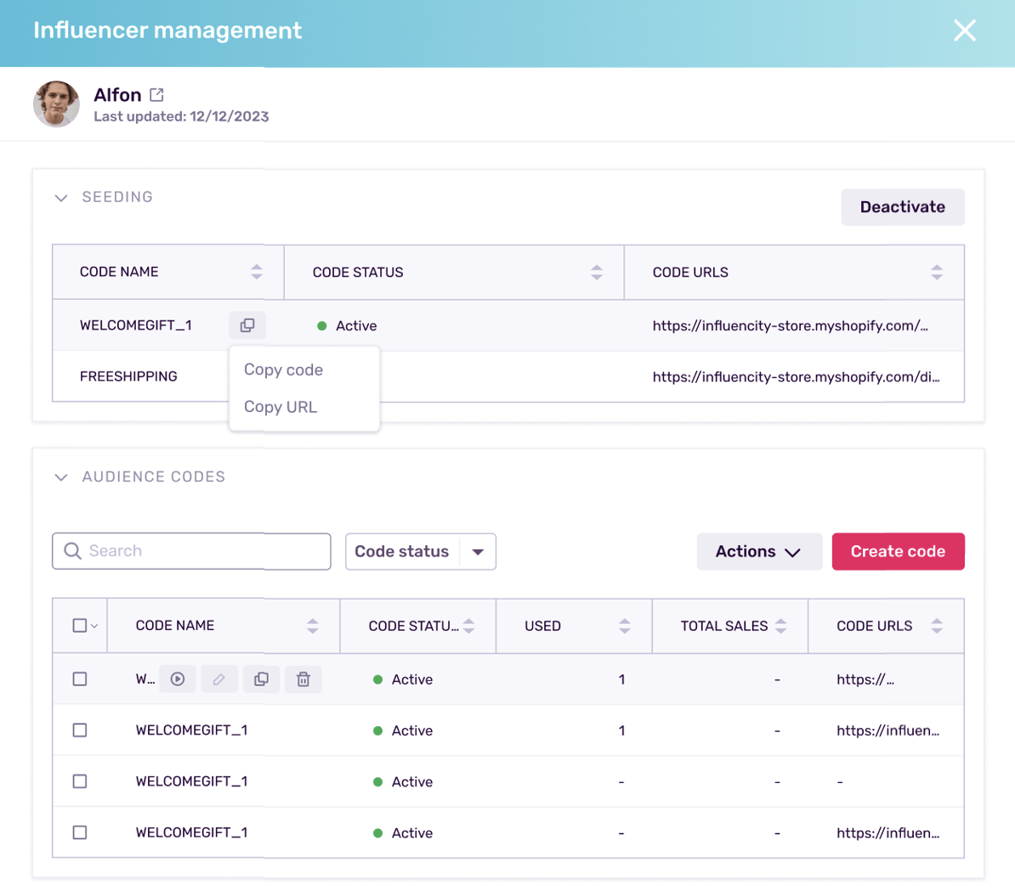Check the box for the second audience code row
This screenshot has height=896, width=1015.
click(x=80, y=730)
